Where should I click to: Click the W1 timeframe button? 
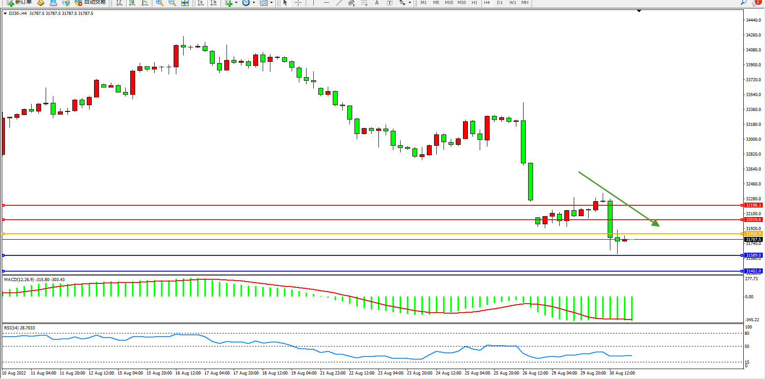point(512,3)
